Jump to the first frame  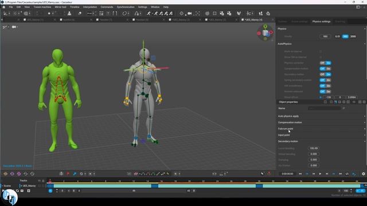point(300,174)
